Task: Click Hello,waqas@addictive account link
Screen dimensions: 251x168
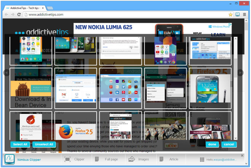Action: [x=221, y=160]
